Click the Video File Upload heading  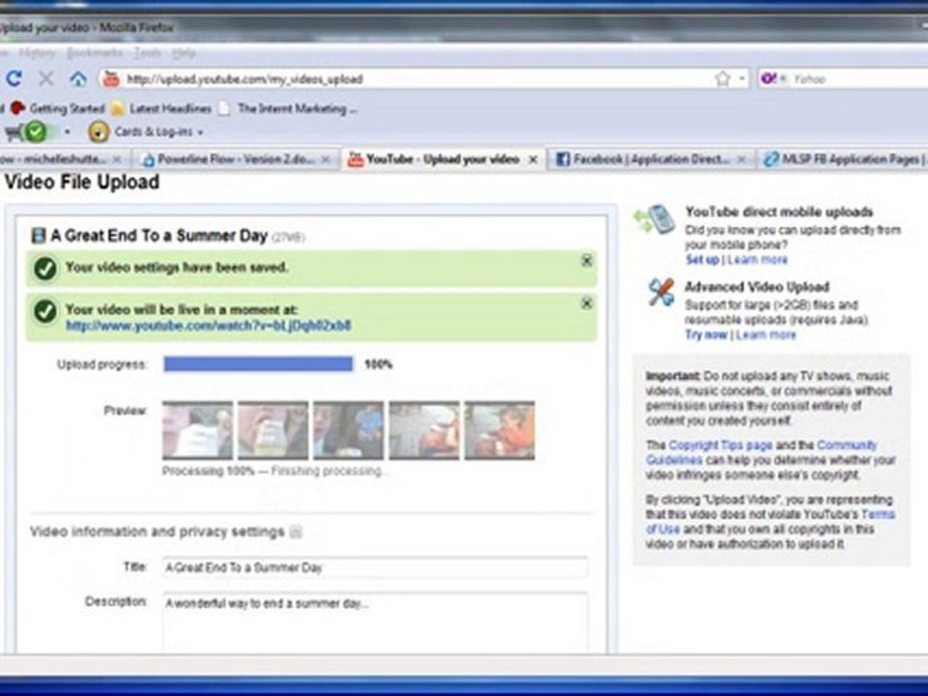(x=81, y=182)
